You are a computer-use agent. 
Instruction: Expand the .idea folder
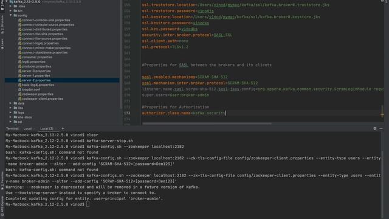point(10,6)
